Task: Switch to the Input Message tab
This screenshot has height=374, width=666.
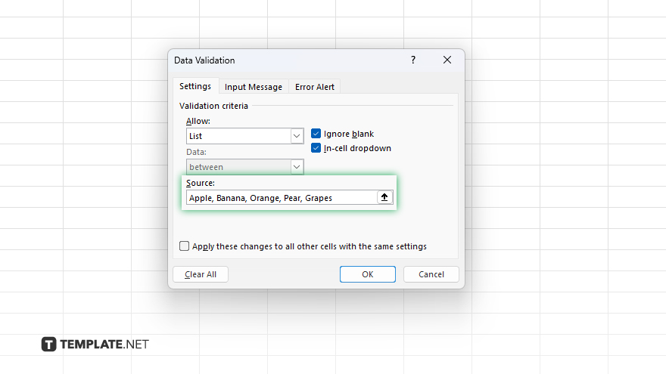Action: pos(254,87)
